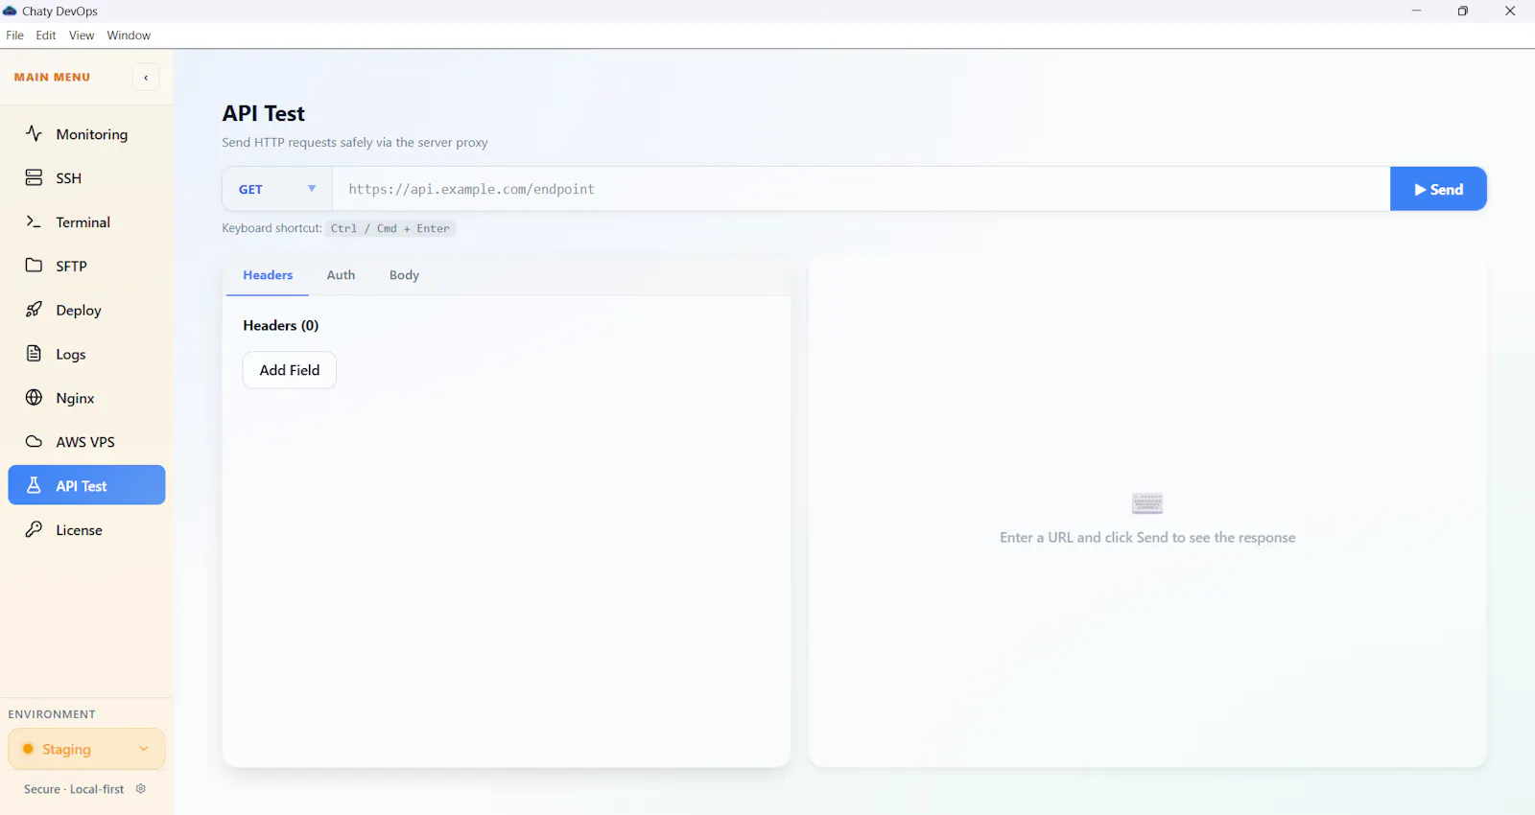Go to the Monitoring section
The image size is (1535, 815).
86,134
